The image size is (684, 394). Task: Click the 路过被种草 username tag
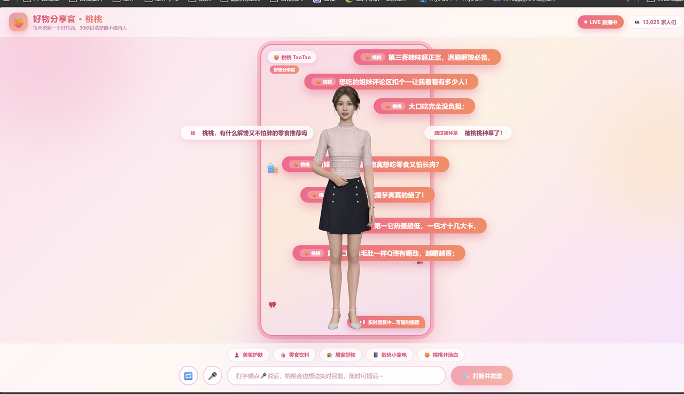tap(446, 133)
